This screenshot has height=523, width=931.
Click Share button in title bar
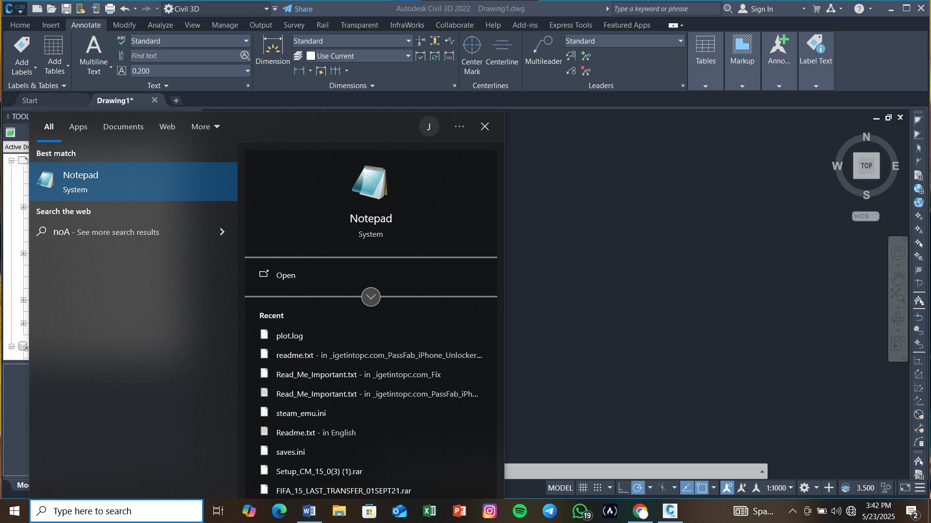298,9
